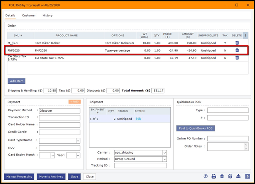The image size is (255, 184).
Task: Remove the CA State Tax row
Action: click(237, 58)
